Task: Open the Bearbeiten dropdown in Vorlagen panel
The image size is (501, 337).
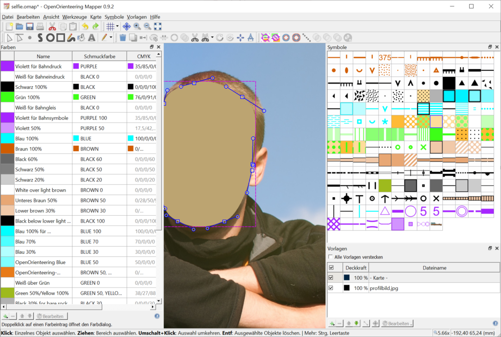Action: coord(397,323)
